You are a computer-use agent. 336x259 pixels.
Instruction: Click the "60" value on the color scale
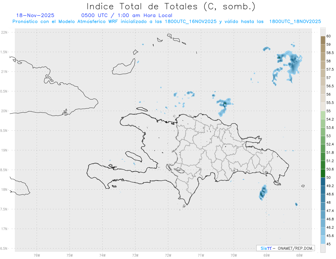point(329,36)
